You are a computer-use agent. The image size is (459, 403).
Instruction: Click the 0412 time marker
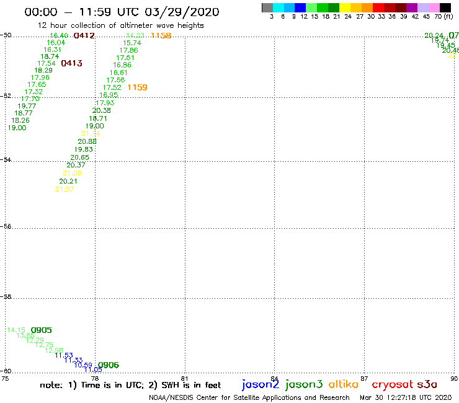84,36
